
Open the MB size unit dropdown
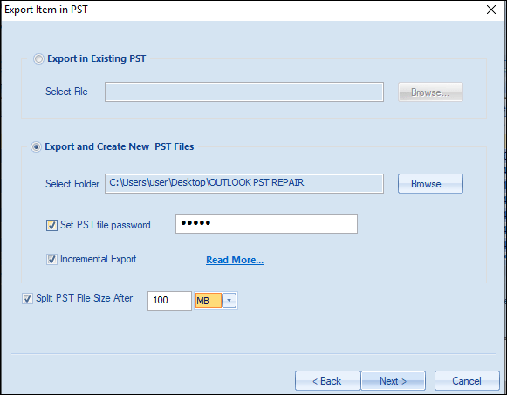click(230, 300)
